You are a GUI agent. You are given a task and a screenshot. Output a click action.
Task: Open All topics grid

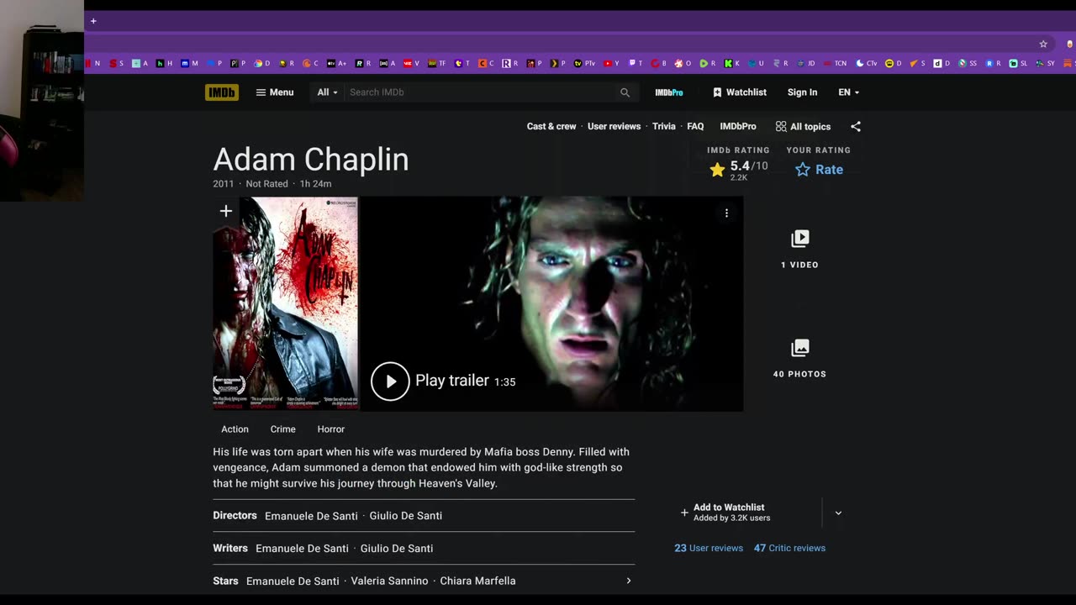pos(803,126)
